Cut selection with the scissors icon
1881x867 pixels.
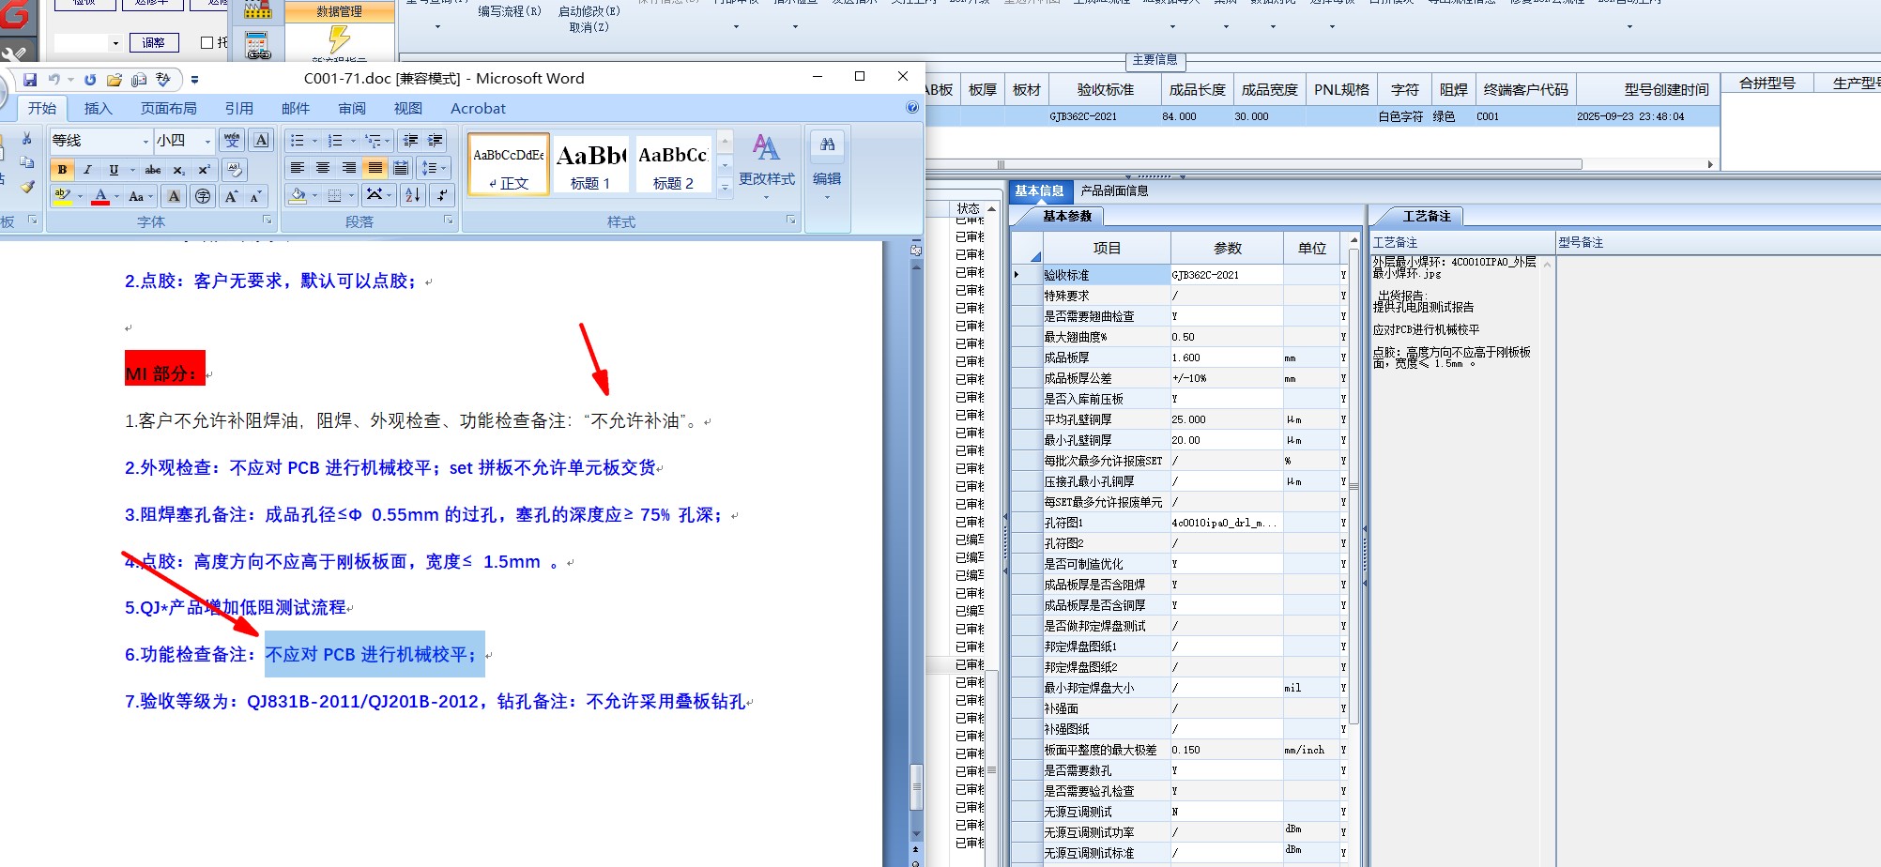27,139
